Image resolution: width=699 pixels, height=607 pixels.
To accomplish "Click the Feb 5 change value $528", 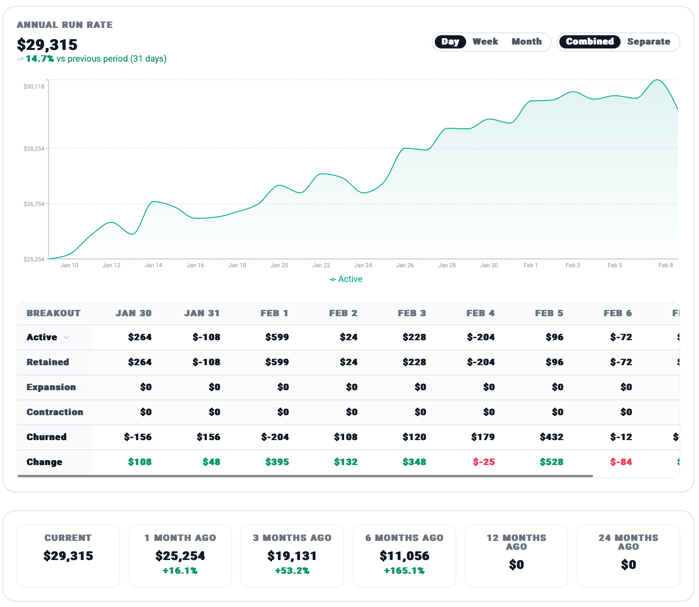I will click(551, 462).
